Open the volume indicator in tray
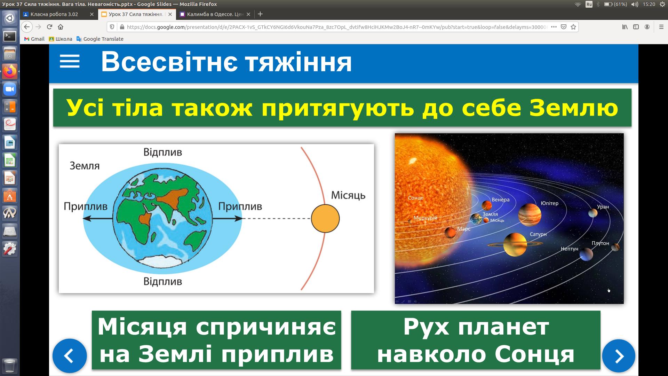 coord(635,4)
